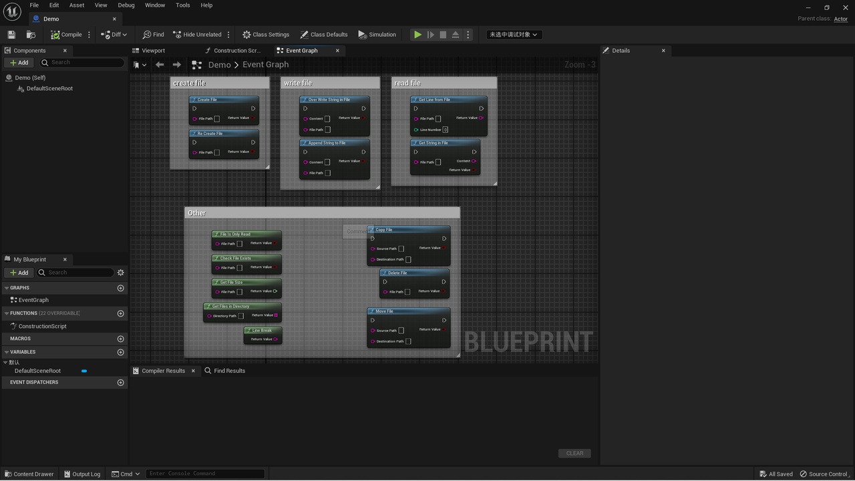Clear the compiler results
Viewport: 855px width, 481px height.
point(574,453)
